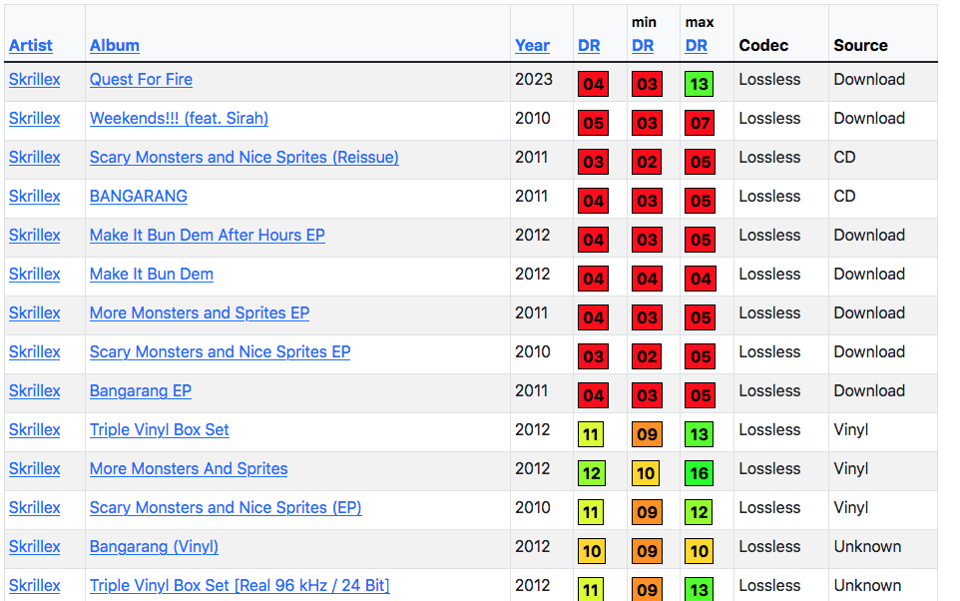960x601 pixels.
Task: Open the Bangarang EP album link
Action: 140,391
